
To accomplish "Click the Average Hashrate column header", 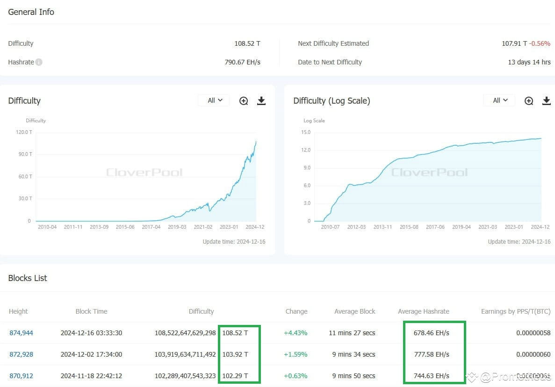I will tap(423, 311).
